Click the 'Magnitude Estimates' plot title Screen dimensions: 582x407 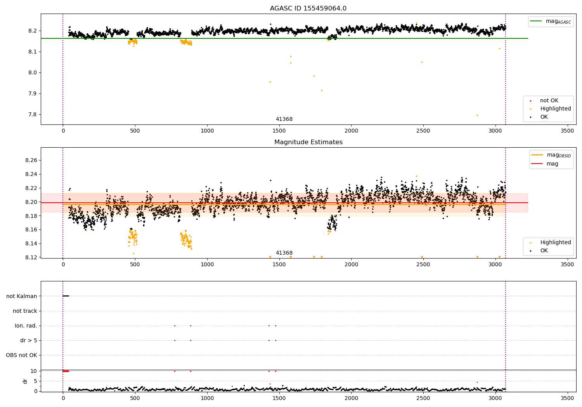[x=308, y=142]
